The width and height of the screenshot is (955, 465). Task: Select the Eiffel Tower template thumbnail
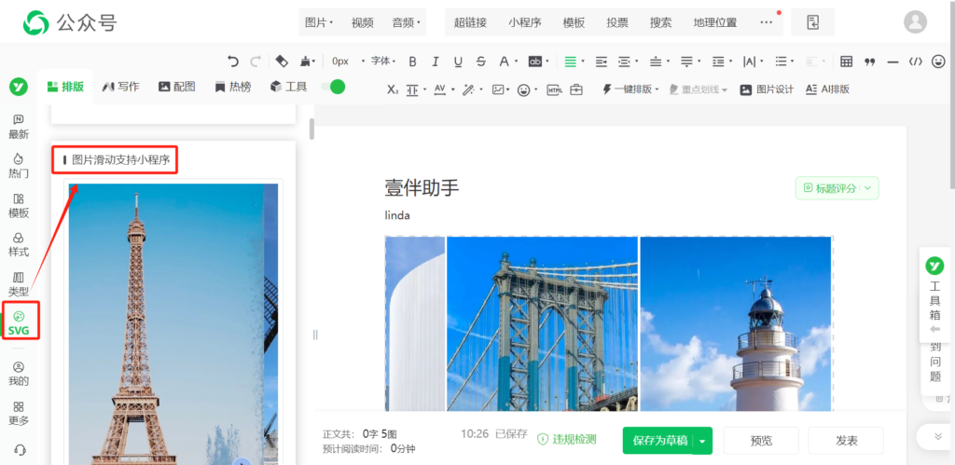point(173,322)
